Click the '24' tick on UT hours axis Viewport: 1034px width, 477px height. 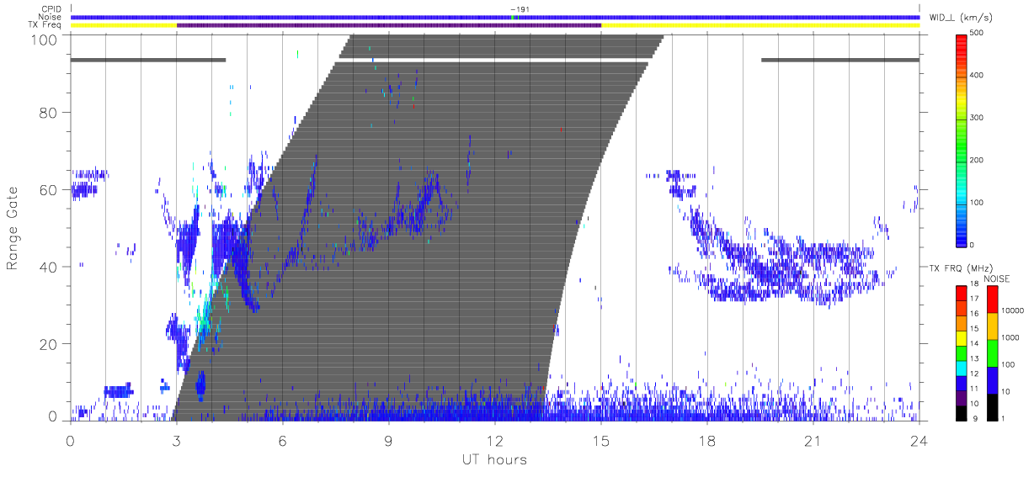point(919,440)
